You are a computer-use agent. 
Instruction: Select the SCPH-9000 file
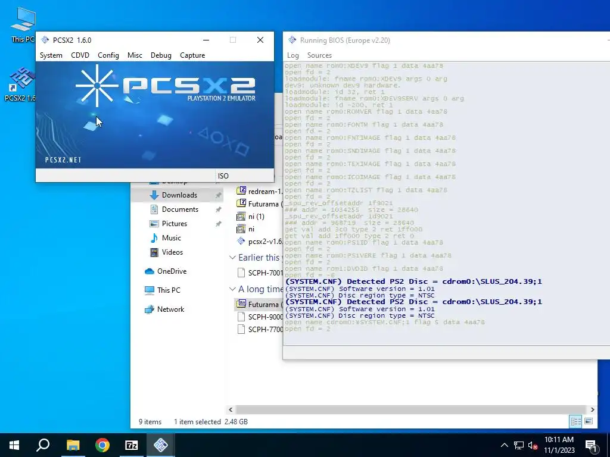(259, 317)
